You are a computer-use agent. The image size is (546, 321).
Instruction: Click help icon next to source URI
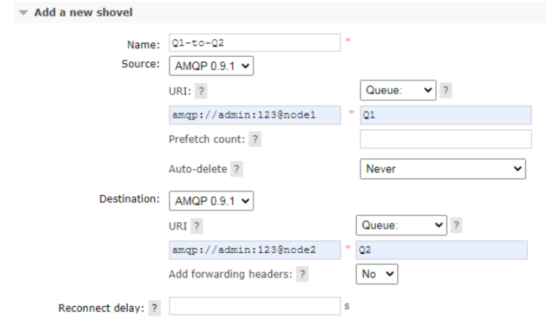[201, 92]
